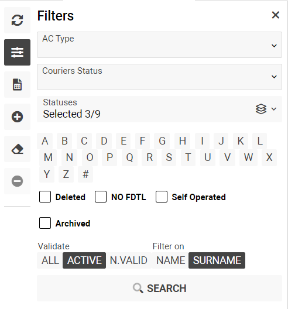The width and height of the screenshot is (288, 309).
Task: Filter by letter M
Action: [48, 157]
